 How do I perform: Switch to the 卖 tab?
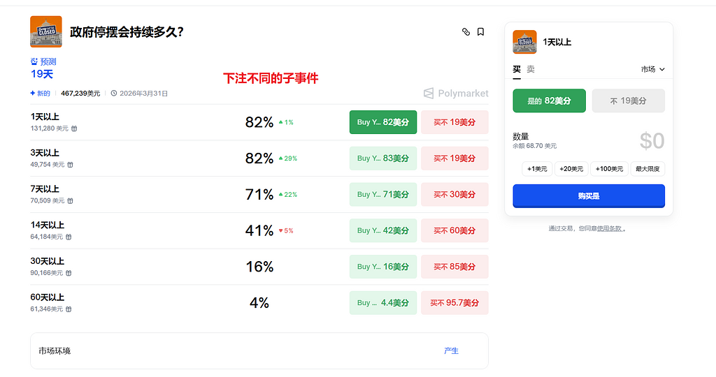click(531, 69)
